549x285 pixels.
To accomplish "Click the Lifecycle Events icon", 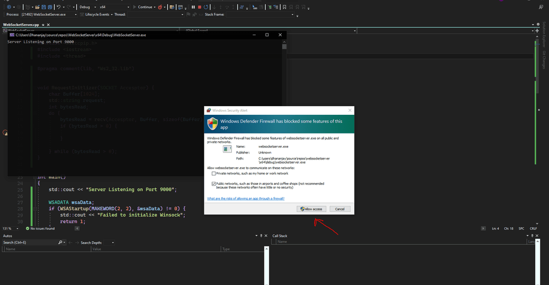I will point(82,14).
